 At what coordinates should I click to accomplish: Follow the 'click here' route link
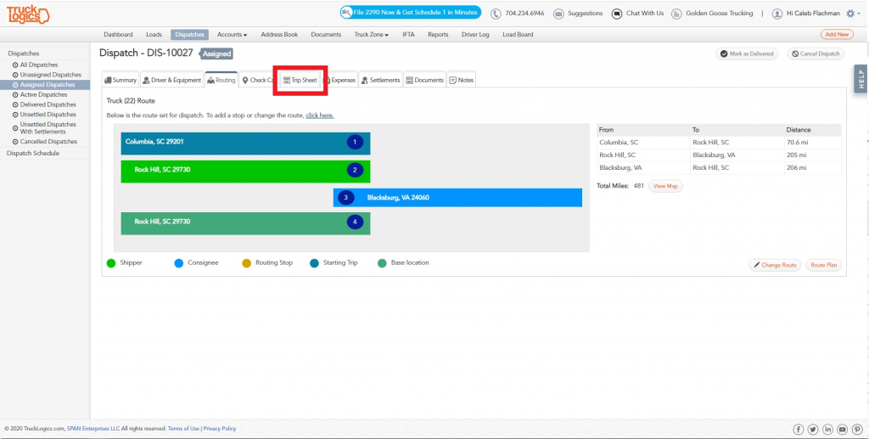320,115
